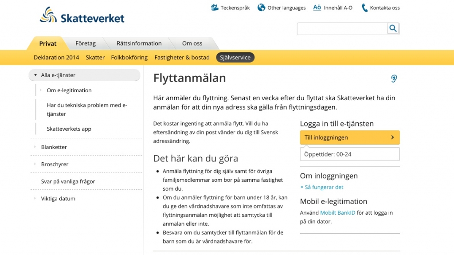Click inside the search text field

342,29
